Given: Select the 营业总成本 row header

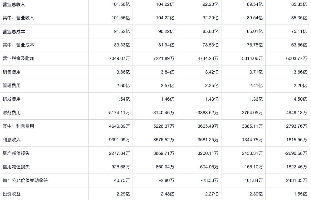Looking at the screenshot, I should point(14,32).
